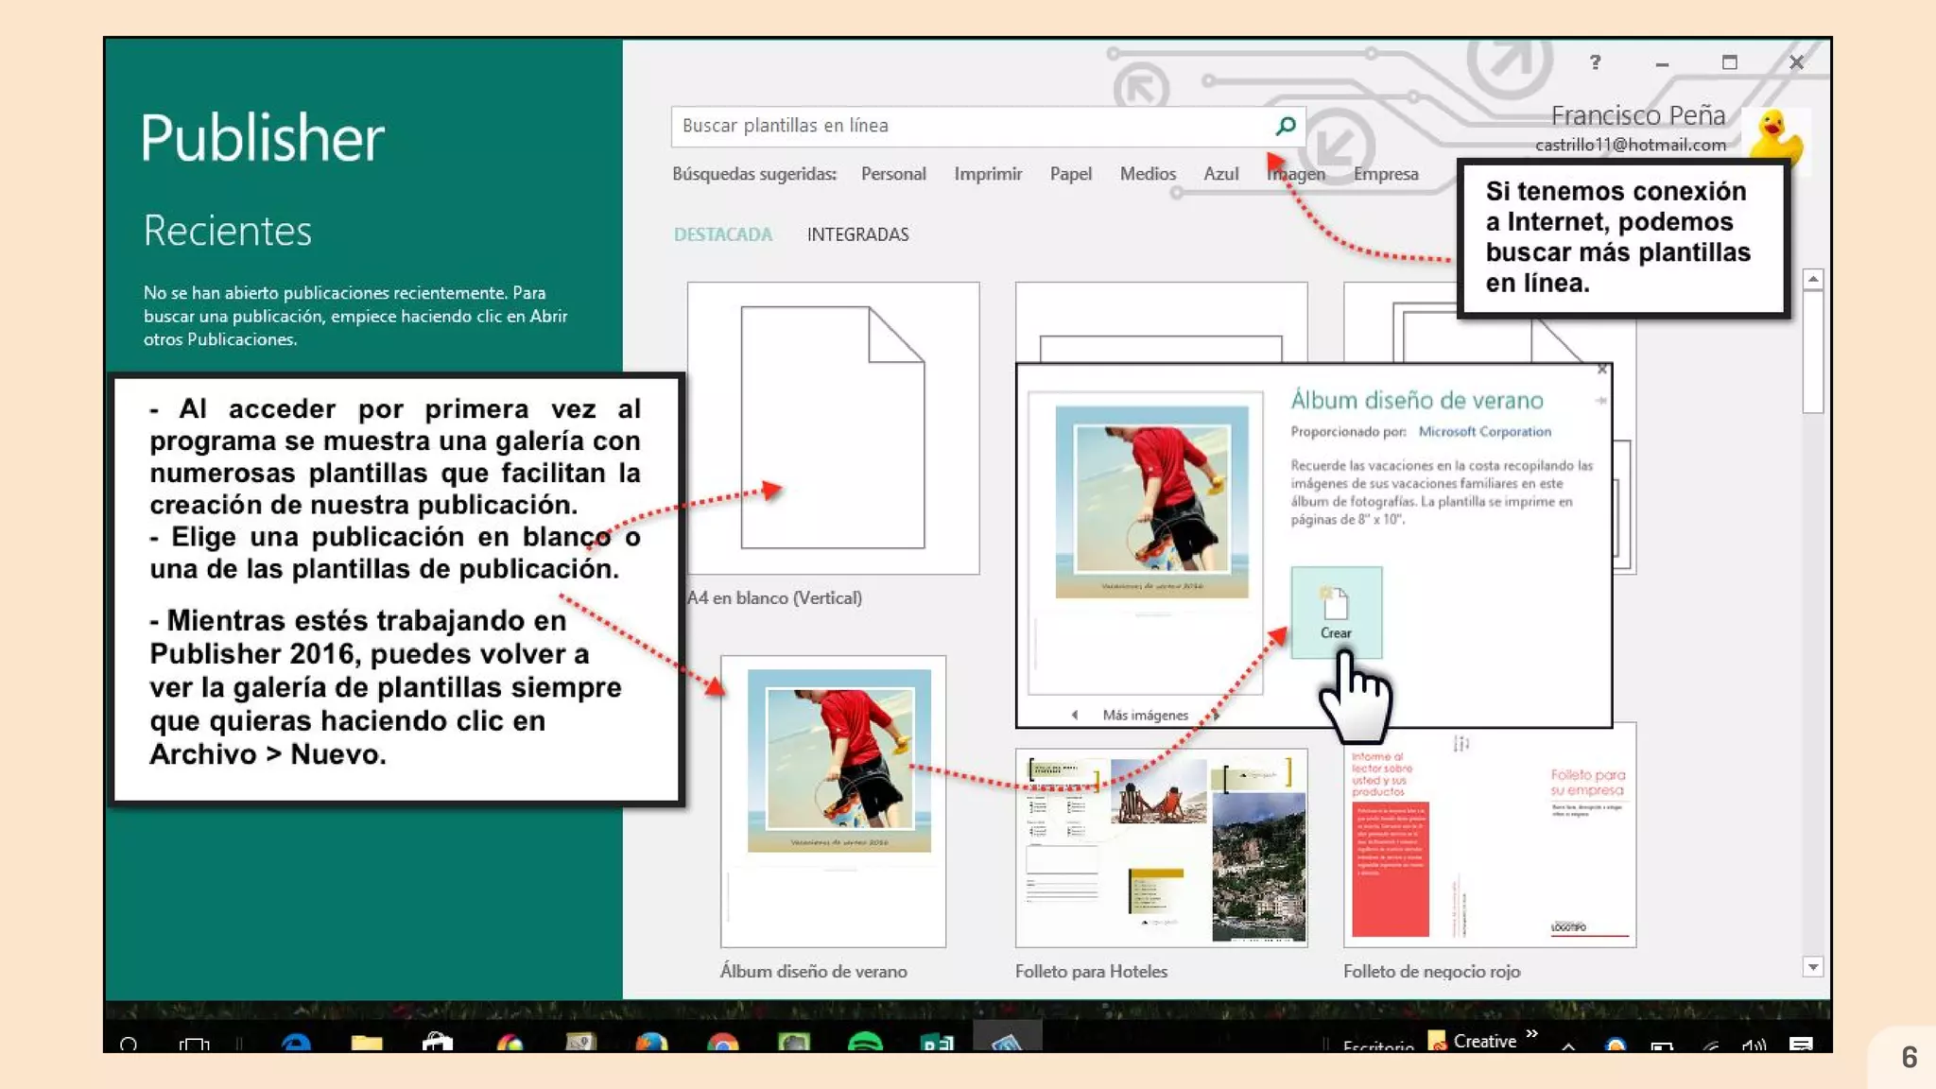The height and width of the screenshot is (1089, 1936).
Task: Show previous image in Más imágenes
Action: click(1075, 715)
